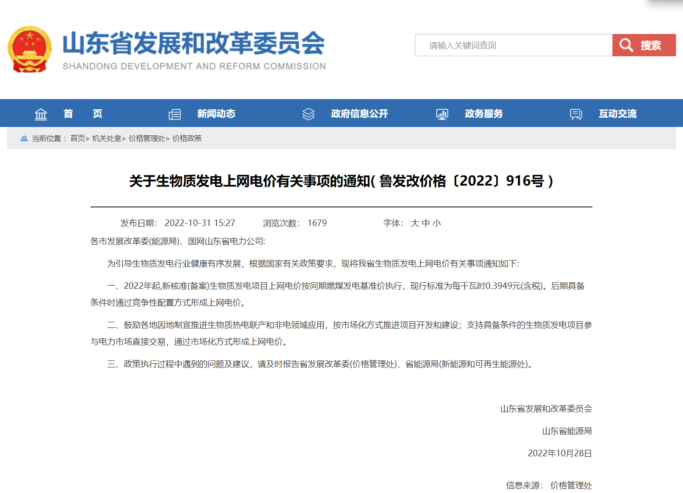Follow the 机关处室 breadcrumb link
Viewport: 683px width, 493px height.
point(106,138)
